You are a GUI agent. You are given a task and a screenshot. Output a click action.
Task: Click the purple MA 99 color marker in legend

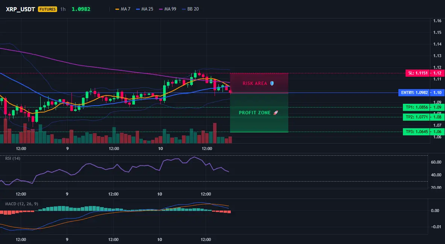pyautogui.click(x=161, y=9)
